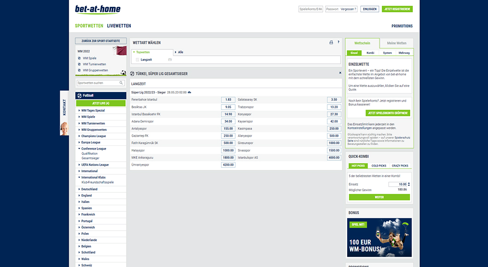
Task: Select the Einzel bet type tab
Action: click(354, 53)
